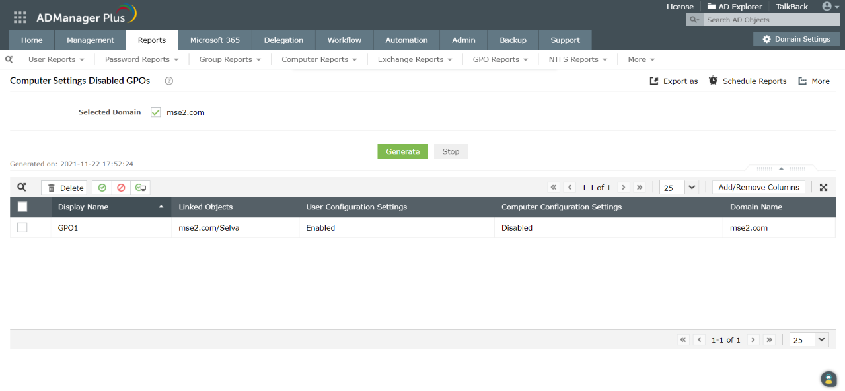Switch to the Management tab
Viewport: 845px width, 391px height.
91,40
